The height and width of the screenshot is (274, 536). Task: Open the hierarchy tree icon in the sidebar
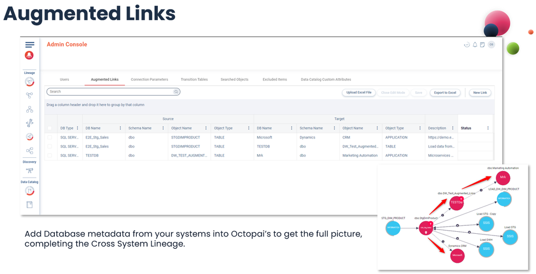(30, 109)
